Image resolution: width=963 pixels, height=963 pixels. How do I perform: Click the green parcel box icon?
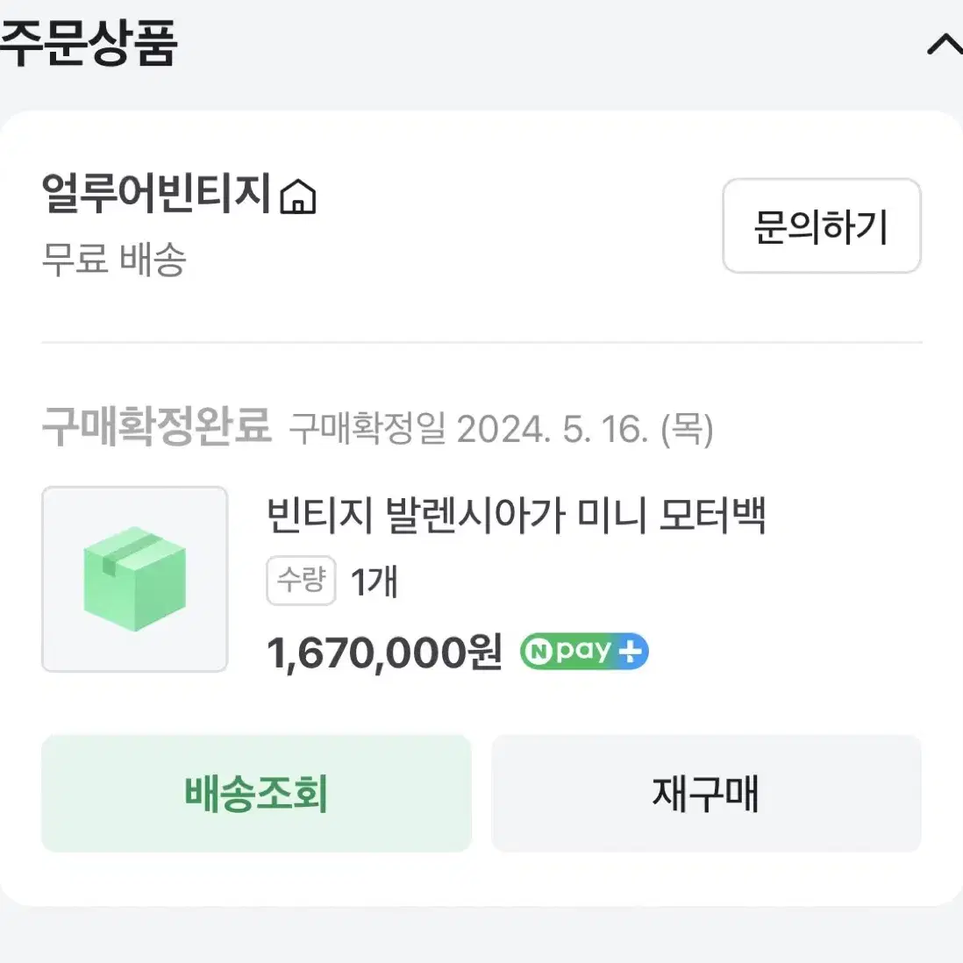coord(134,579)
